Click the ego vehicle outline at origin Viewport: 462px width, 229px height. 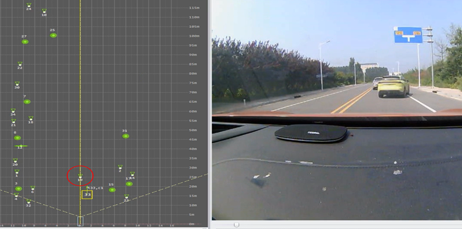[x=80, y=221]
